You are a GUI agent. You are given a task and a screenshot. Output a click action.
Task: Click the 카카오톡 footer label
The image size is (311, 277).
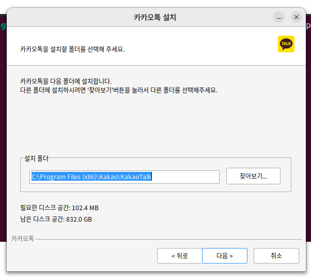[23, 238]
